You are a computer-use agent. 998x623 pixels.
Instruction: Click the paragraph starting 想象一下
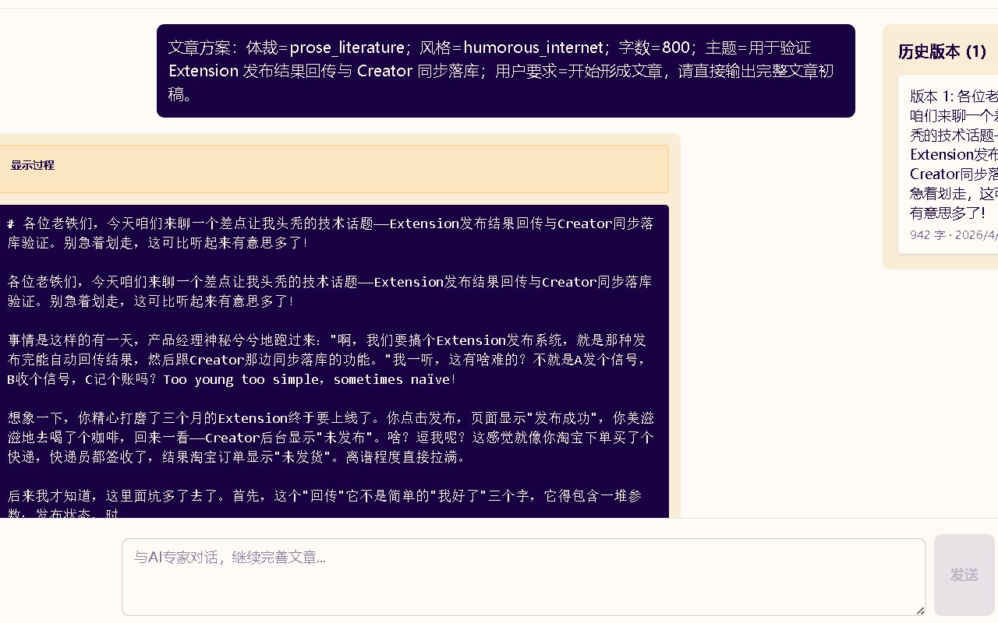coord(331,438)
